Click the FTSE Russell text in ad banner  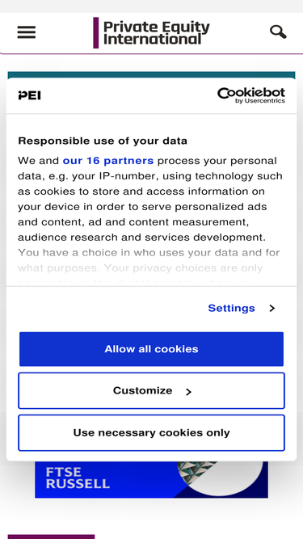(78, 478)
